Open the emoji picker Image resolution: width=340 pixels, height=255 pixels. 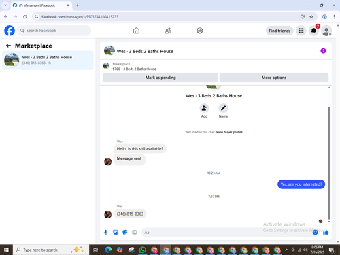point(315,232)
